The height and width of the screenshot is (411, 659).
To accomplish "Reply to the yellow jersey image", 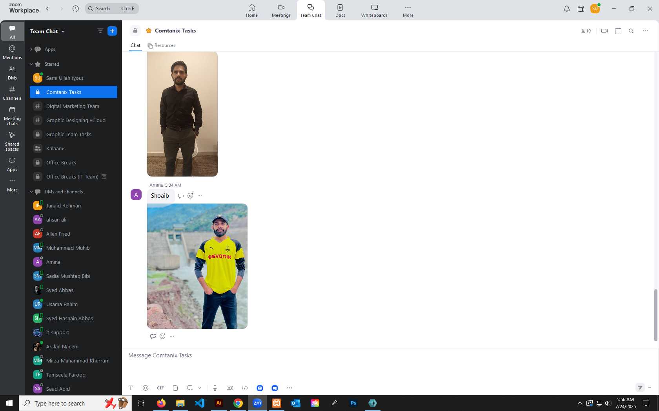I will pos(153,336).
